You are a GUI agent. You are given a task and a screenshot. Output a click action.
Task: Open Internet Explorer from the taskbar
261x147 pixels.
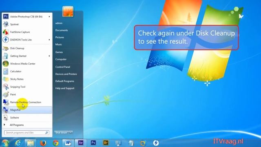point(18,143)
